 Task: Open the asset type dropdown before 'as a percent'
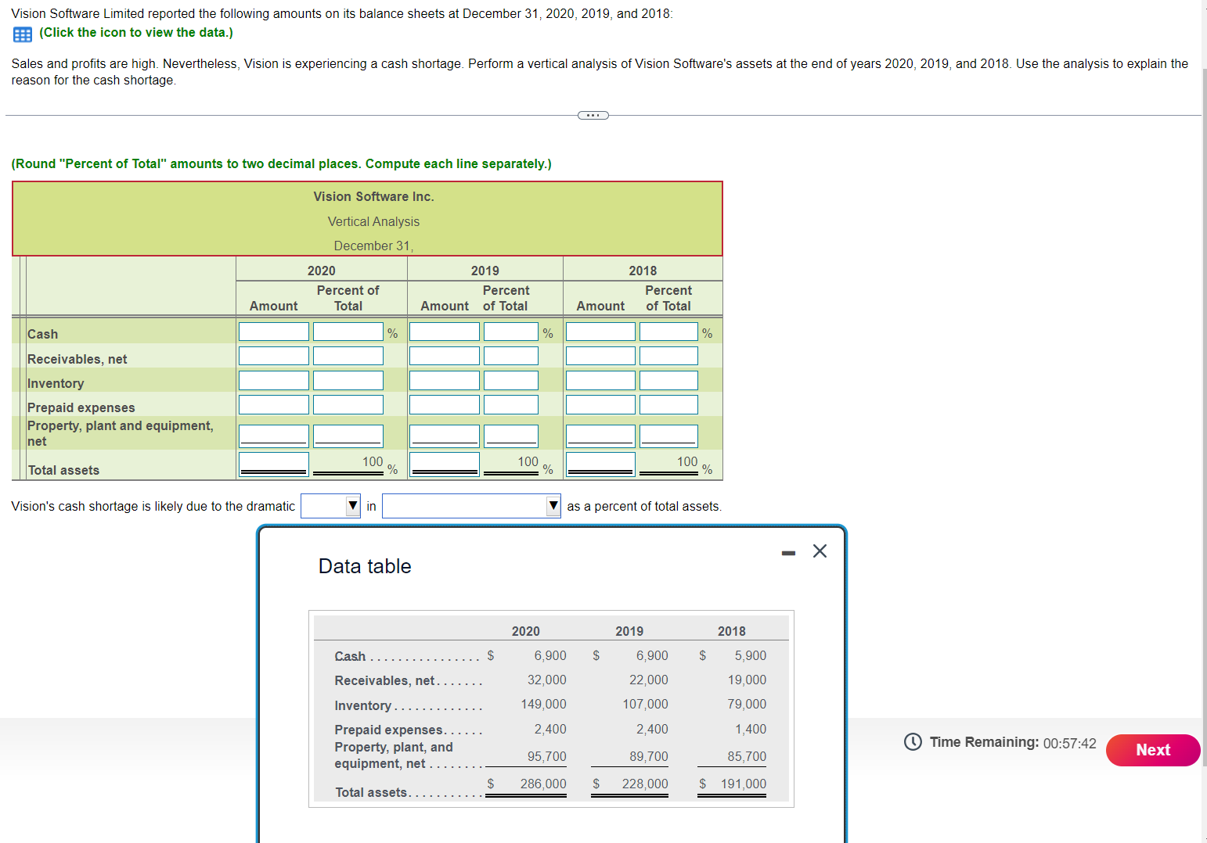471,506
